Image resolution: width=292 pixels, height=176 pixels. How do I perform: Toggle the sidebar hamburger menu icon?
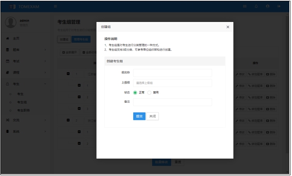tap(55, 6)
